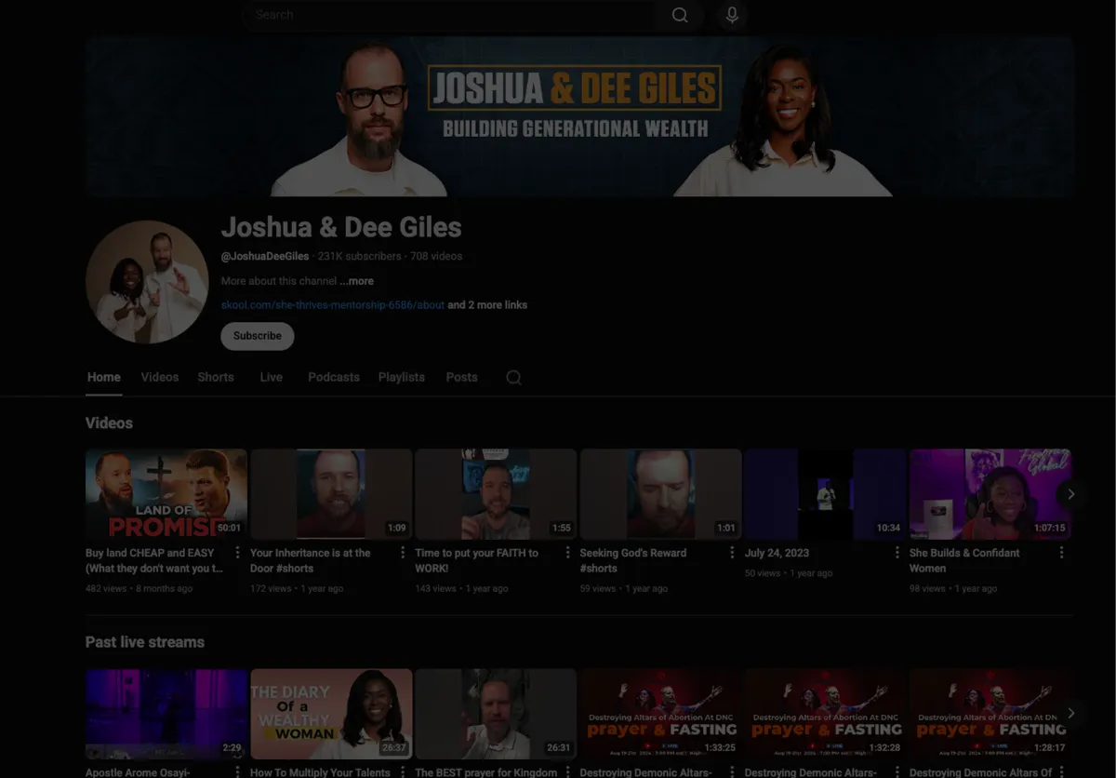Viewport: 1116px width, 778px height.
Task: Open the Podcasts tab
Action: click(334, 378)
